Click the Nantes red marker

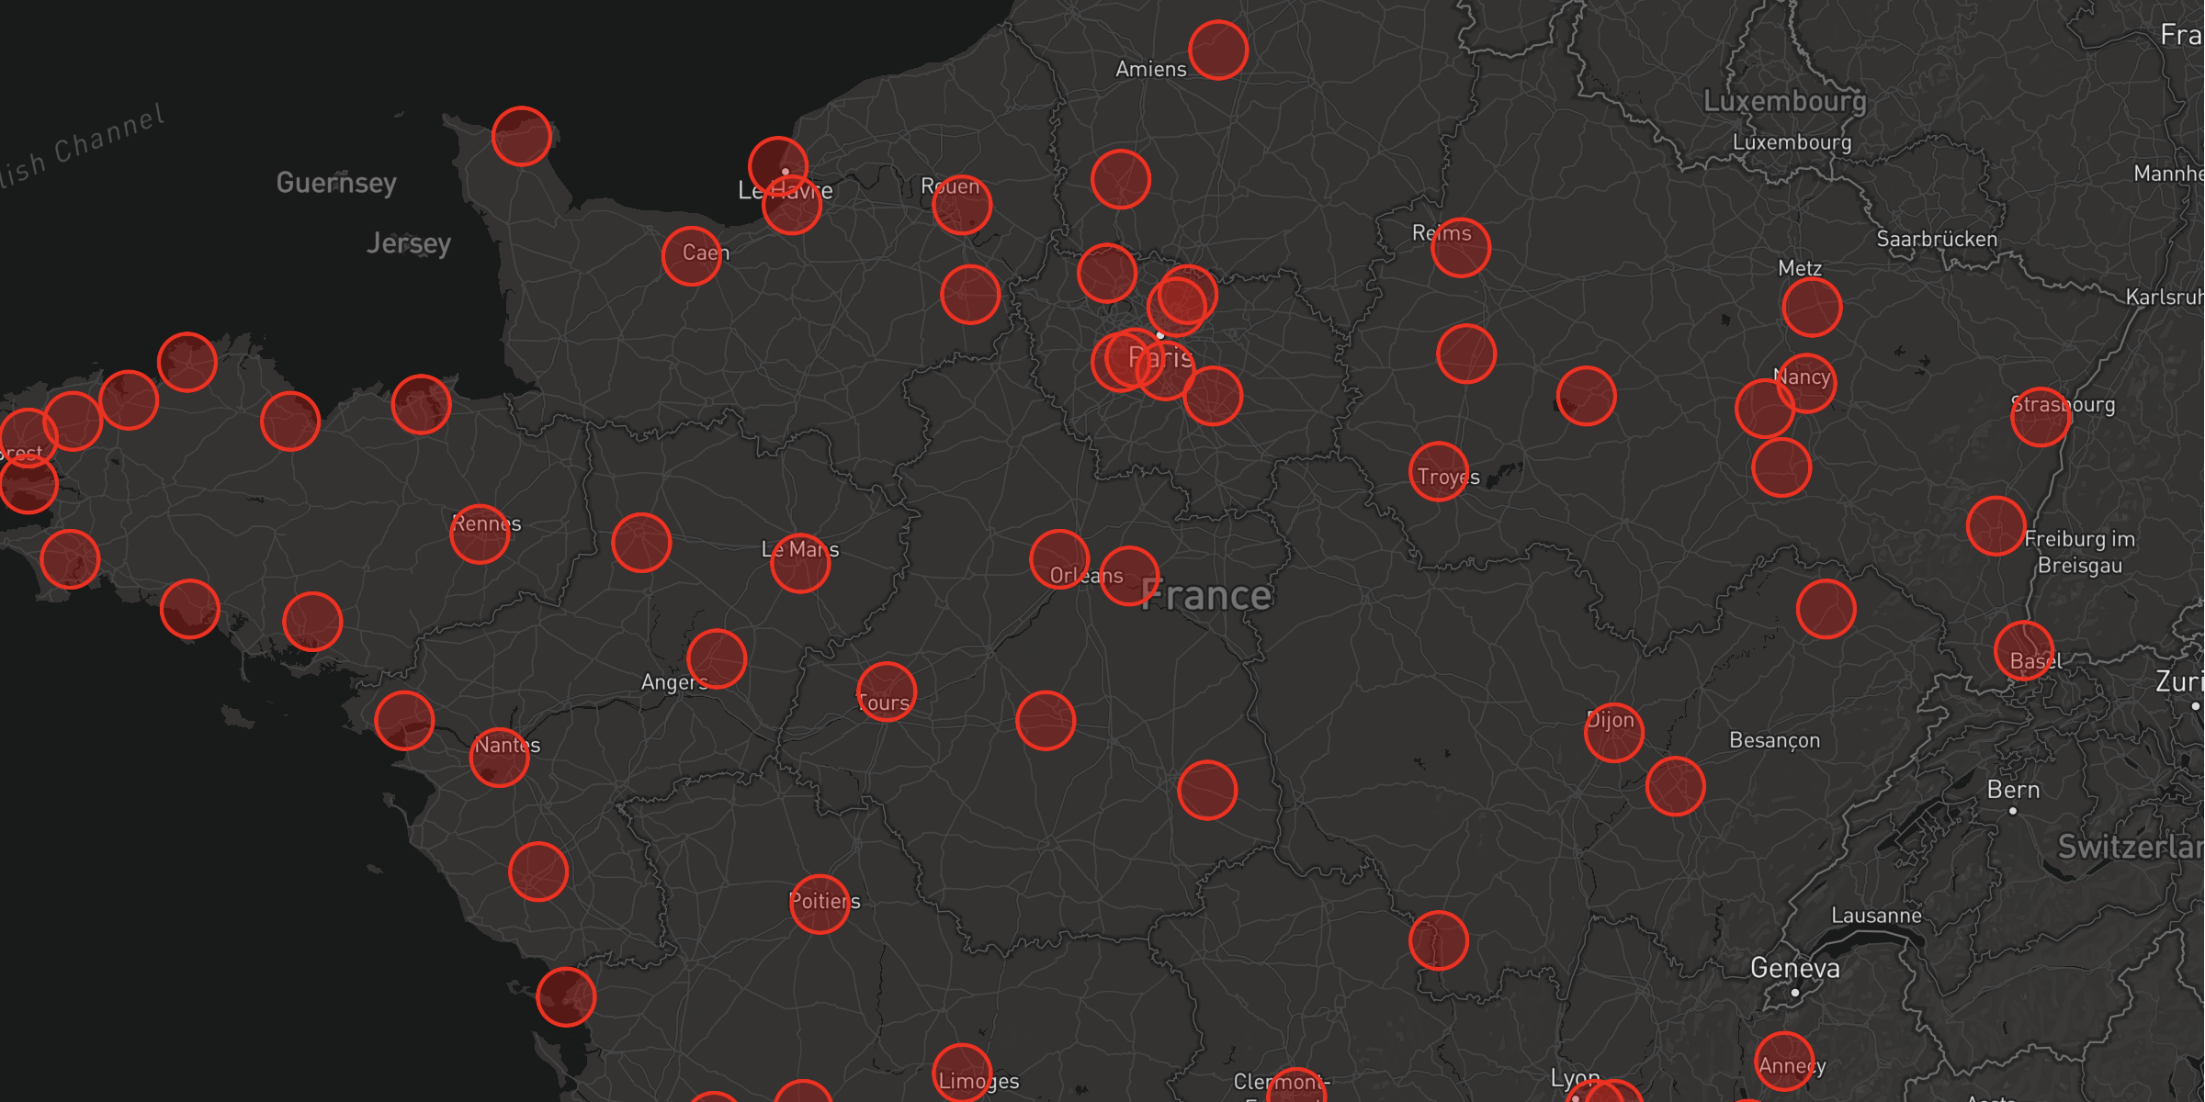point(499,757)
